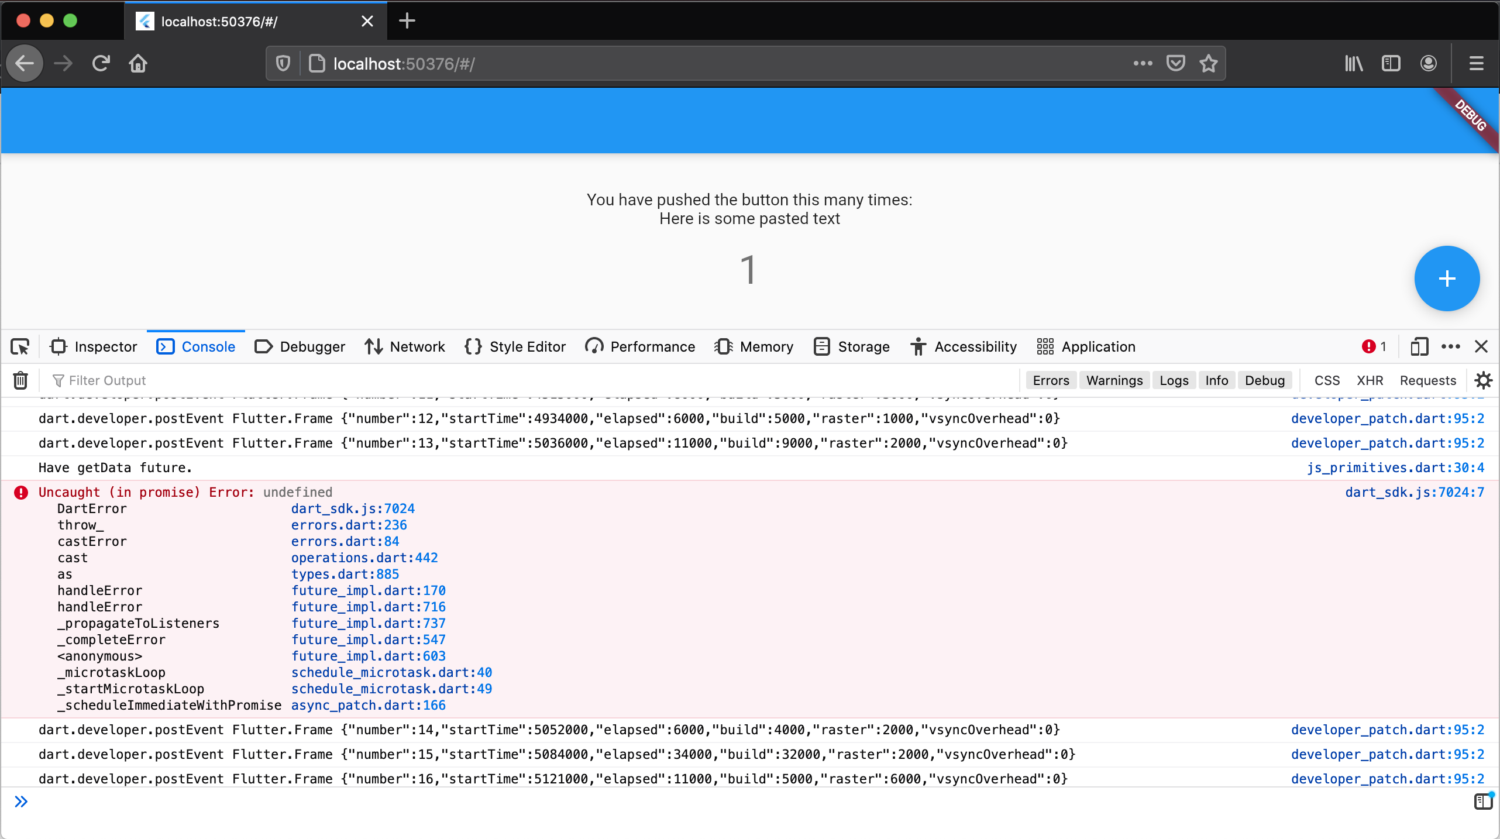Open the page actions menu
Screen dimensions: 1500x839
pyautogui.click(x=1141, y=63)
